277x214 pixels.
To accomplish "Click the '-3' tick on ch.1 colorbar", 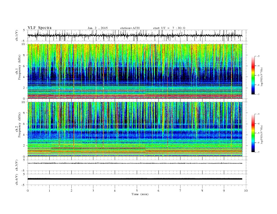I will coord(258,56).
